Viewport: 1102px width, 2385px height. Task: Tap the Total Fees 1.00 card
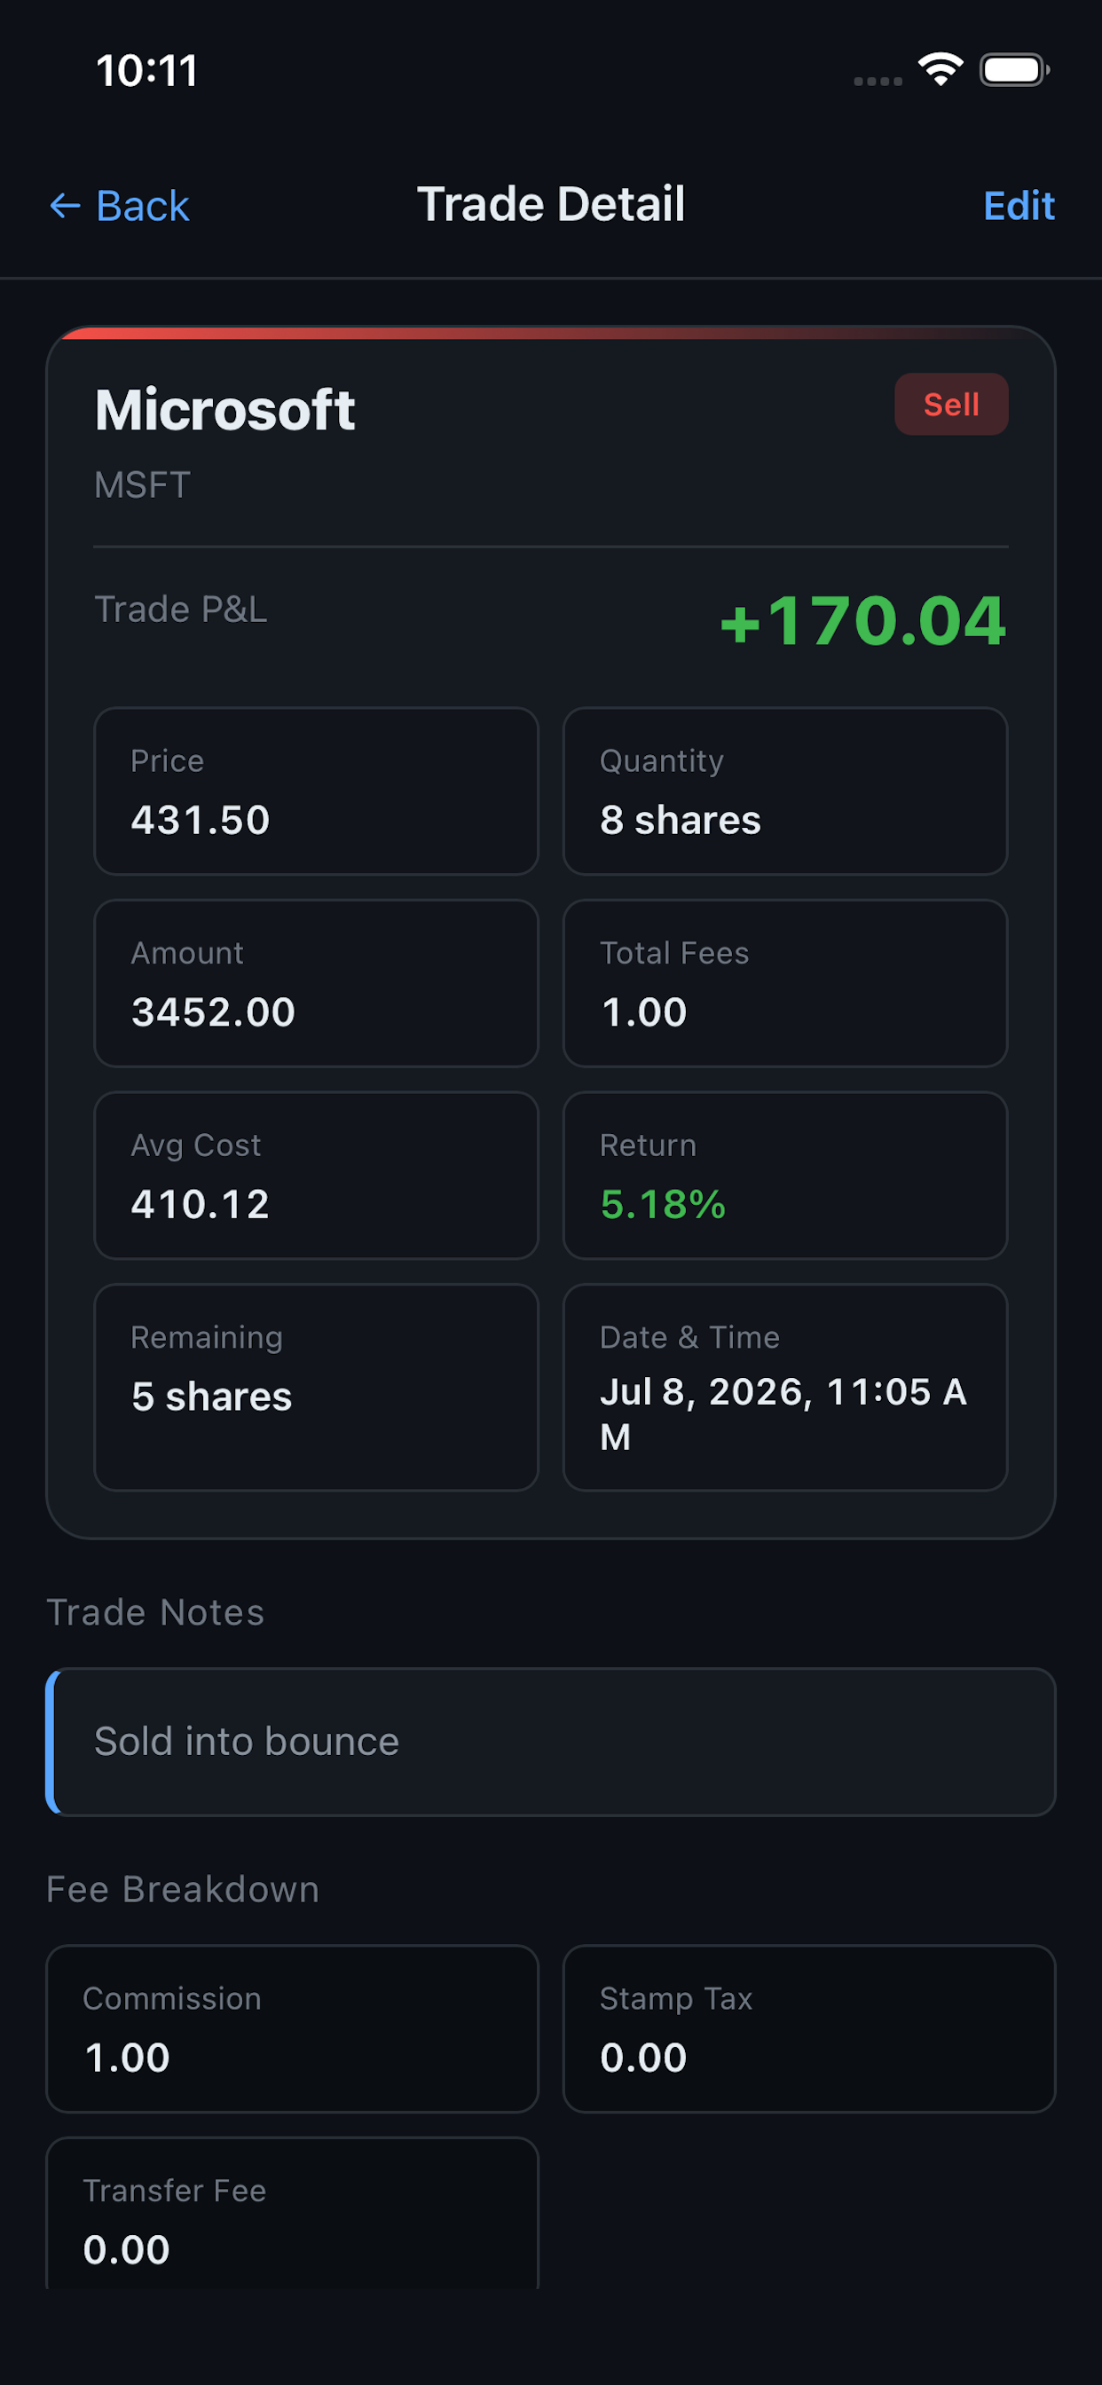[785, 983]
